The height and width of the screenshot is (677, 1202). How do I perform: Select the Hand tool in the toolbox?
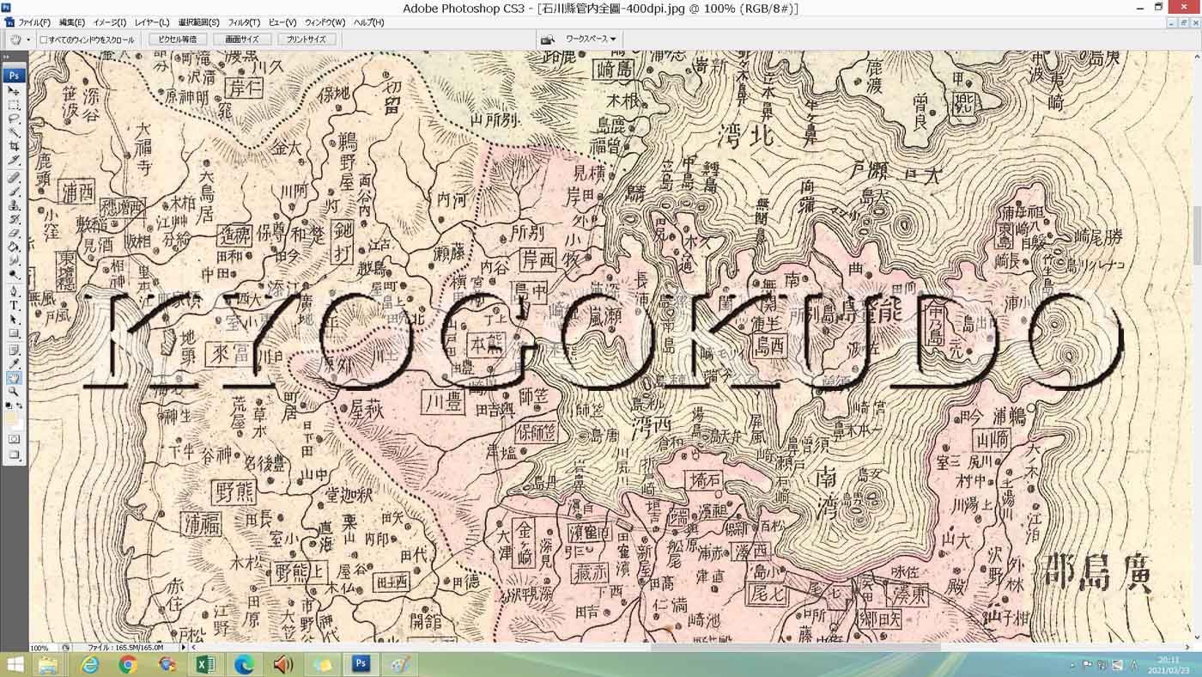pos(14,378)
